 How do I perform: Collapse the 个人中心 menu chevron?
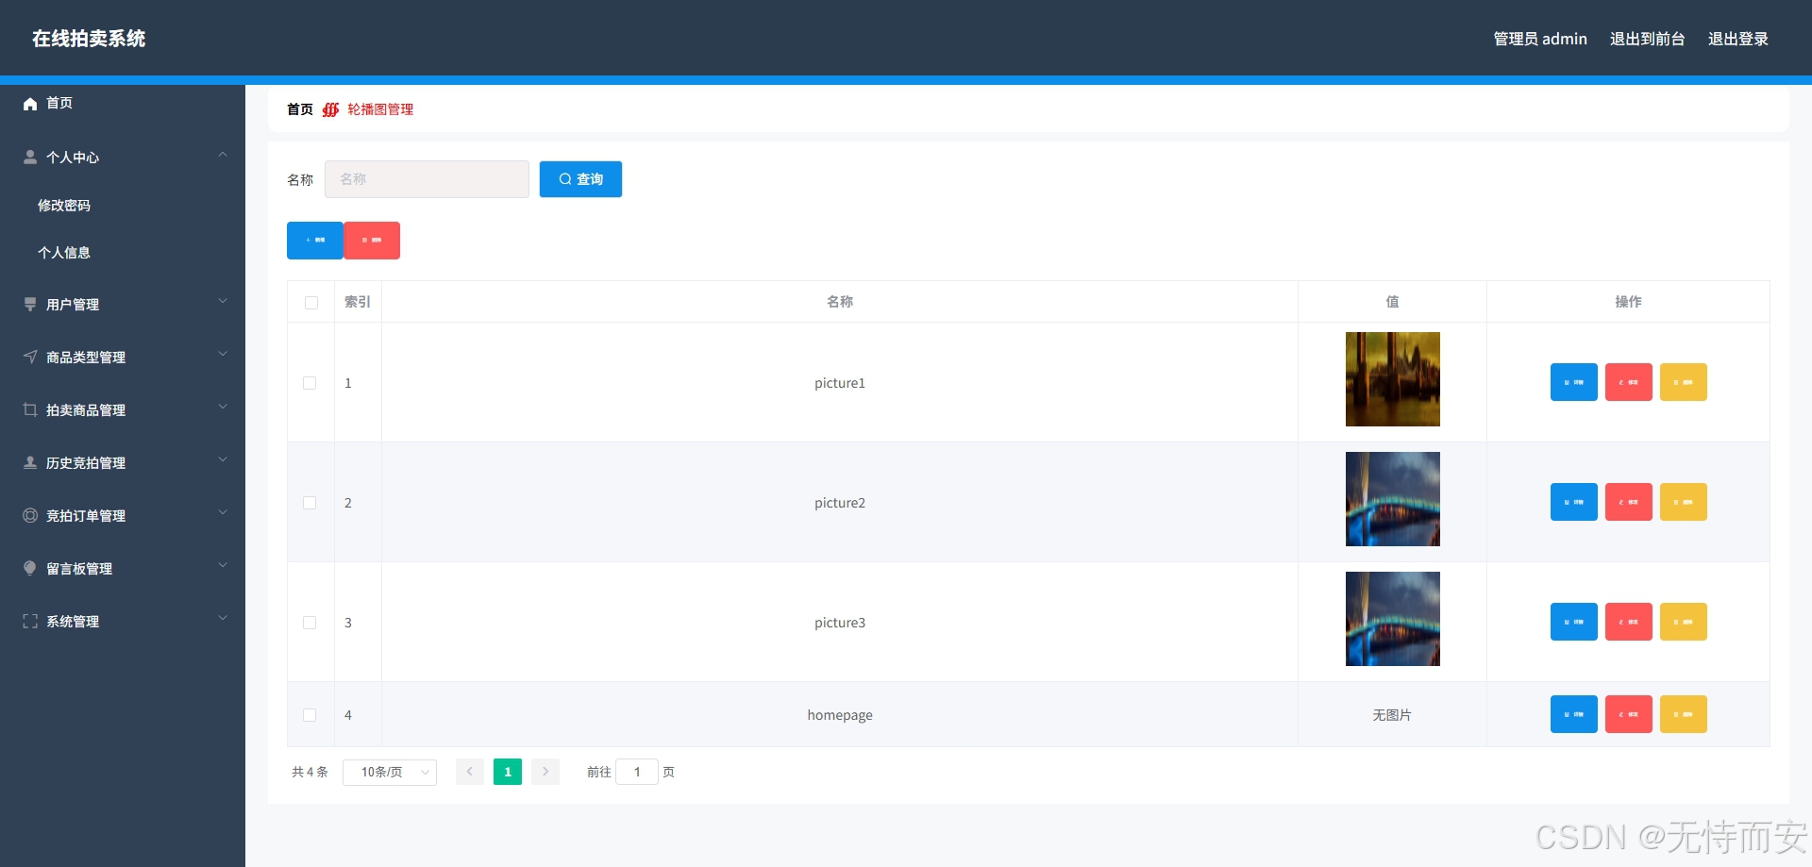point(223,155)
